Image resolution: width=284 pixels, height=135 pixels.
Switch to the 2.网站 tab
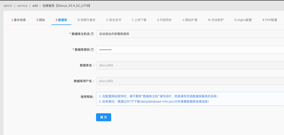click(x=41, y=20)
